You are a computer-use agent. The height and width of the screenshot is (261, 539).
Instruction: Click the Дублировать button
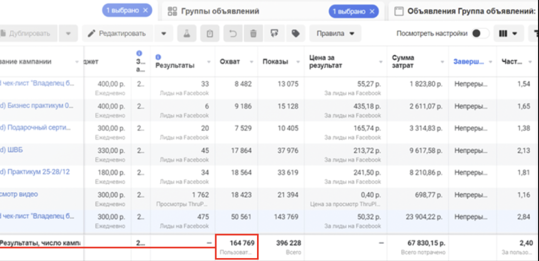pyautogui.click(x=29, y=33)
